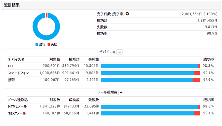The image size is (222, 126).
Task: Click the 完了件数 value 2,001,335件
Action: point(192,14)
